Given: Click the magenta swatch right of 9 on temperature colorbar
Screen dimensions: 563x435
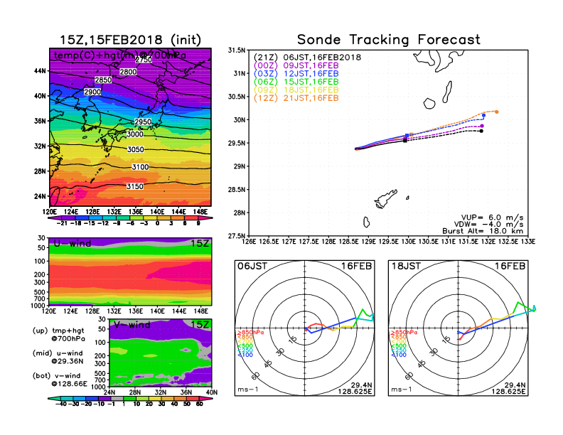Looking at the screenshot, I should 206,218.
